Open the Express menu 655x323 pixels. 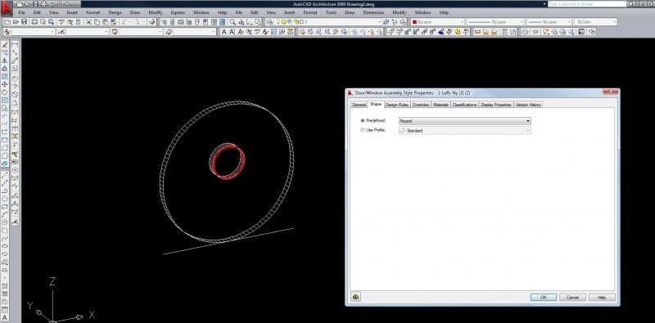[178, 12]
